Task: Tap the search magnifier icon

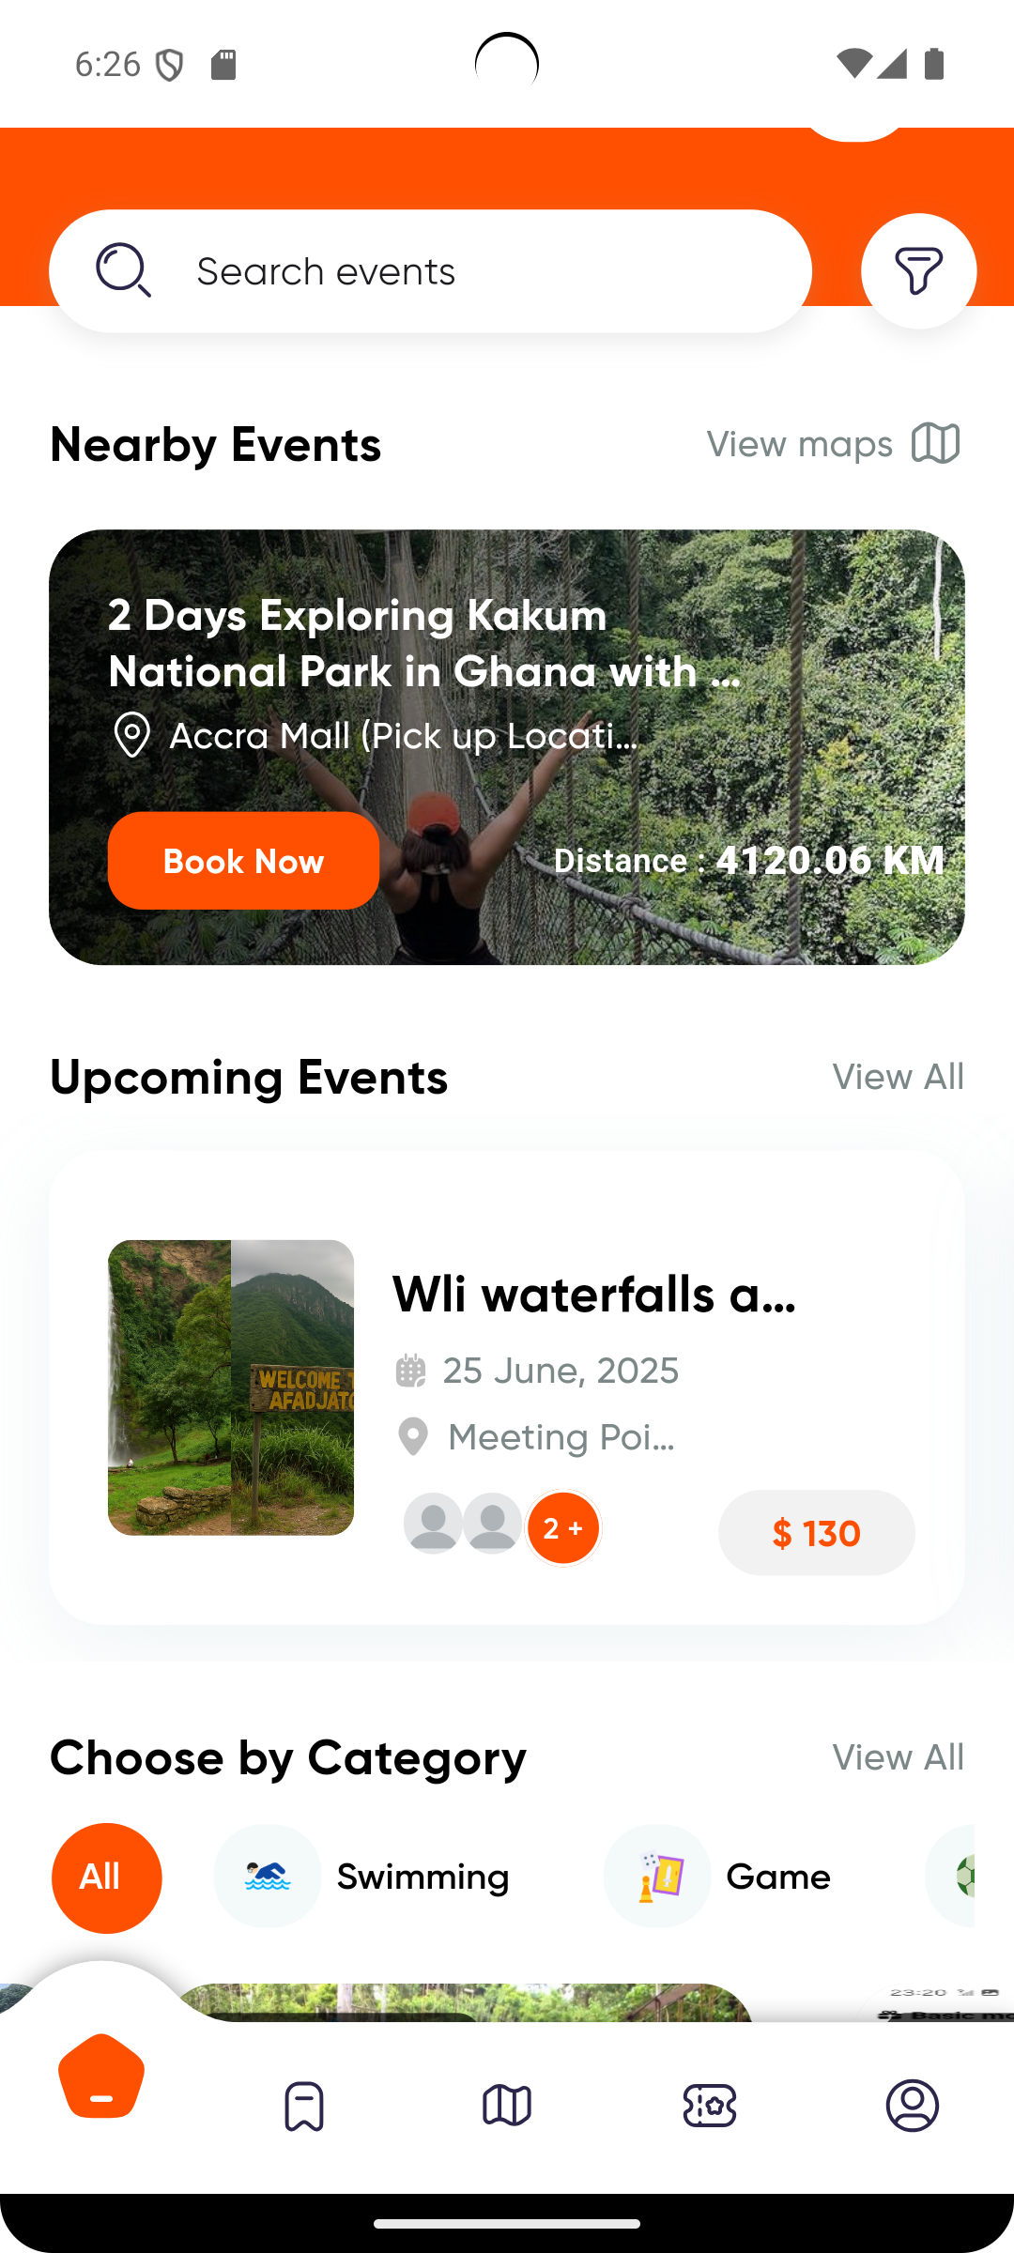Action: click(x=123, y=270)
